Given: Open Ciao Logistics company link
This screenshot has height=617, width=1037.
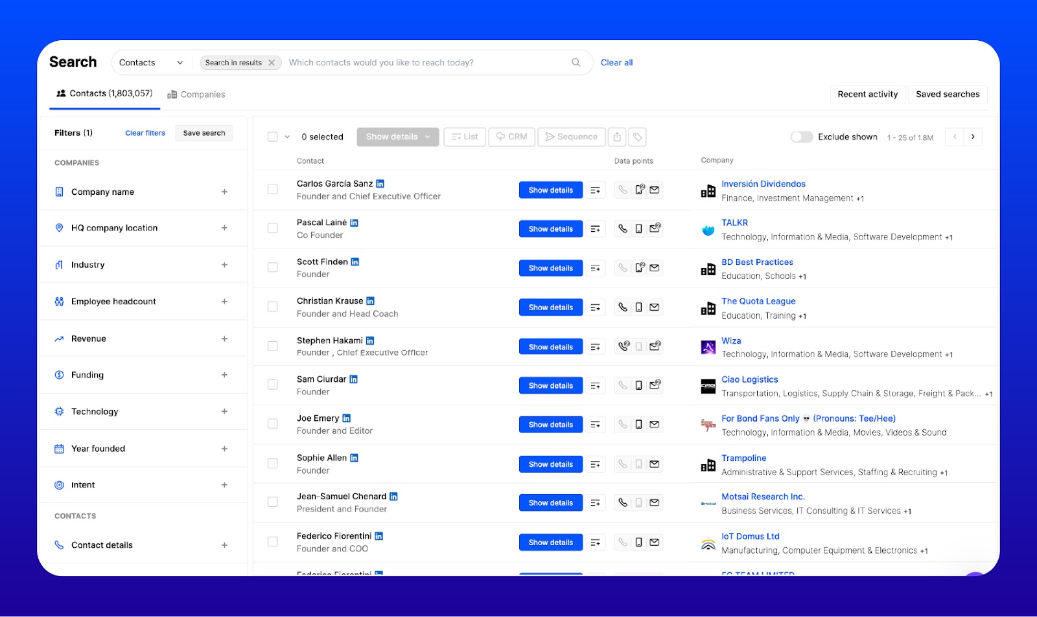Looking at the screenshot, I should tap(750, 379).
